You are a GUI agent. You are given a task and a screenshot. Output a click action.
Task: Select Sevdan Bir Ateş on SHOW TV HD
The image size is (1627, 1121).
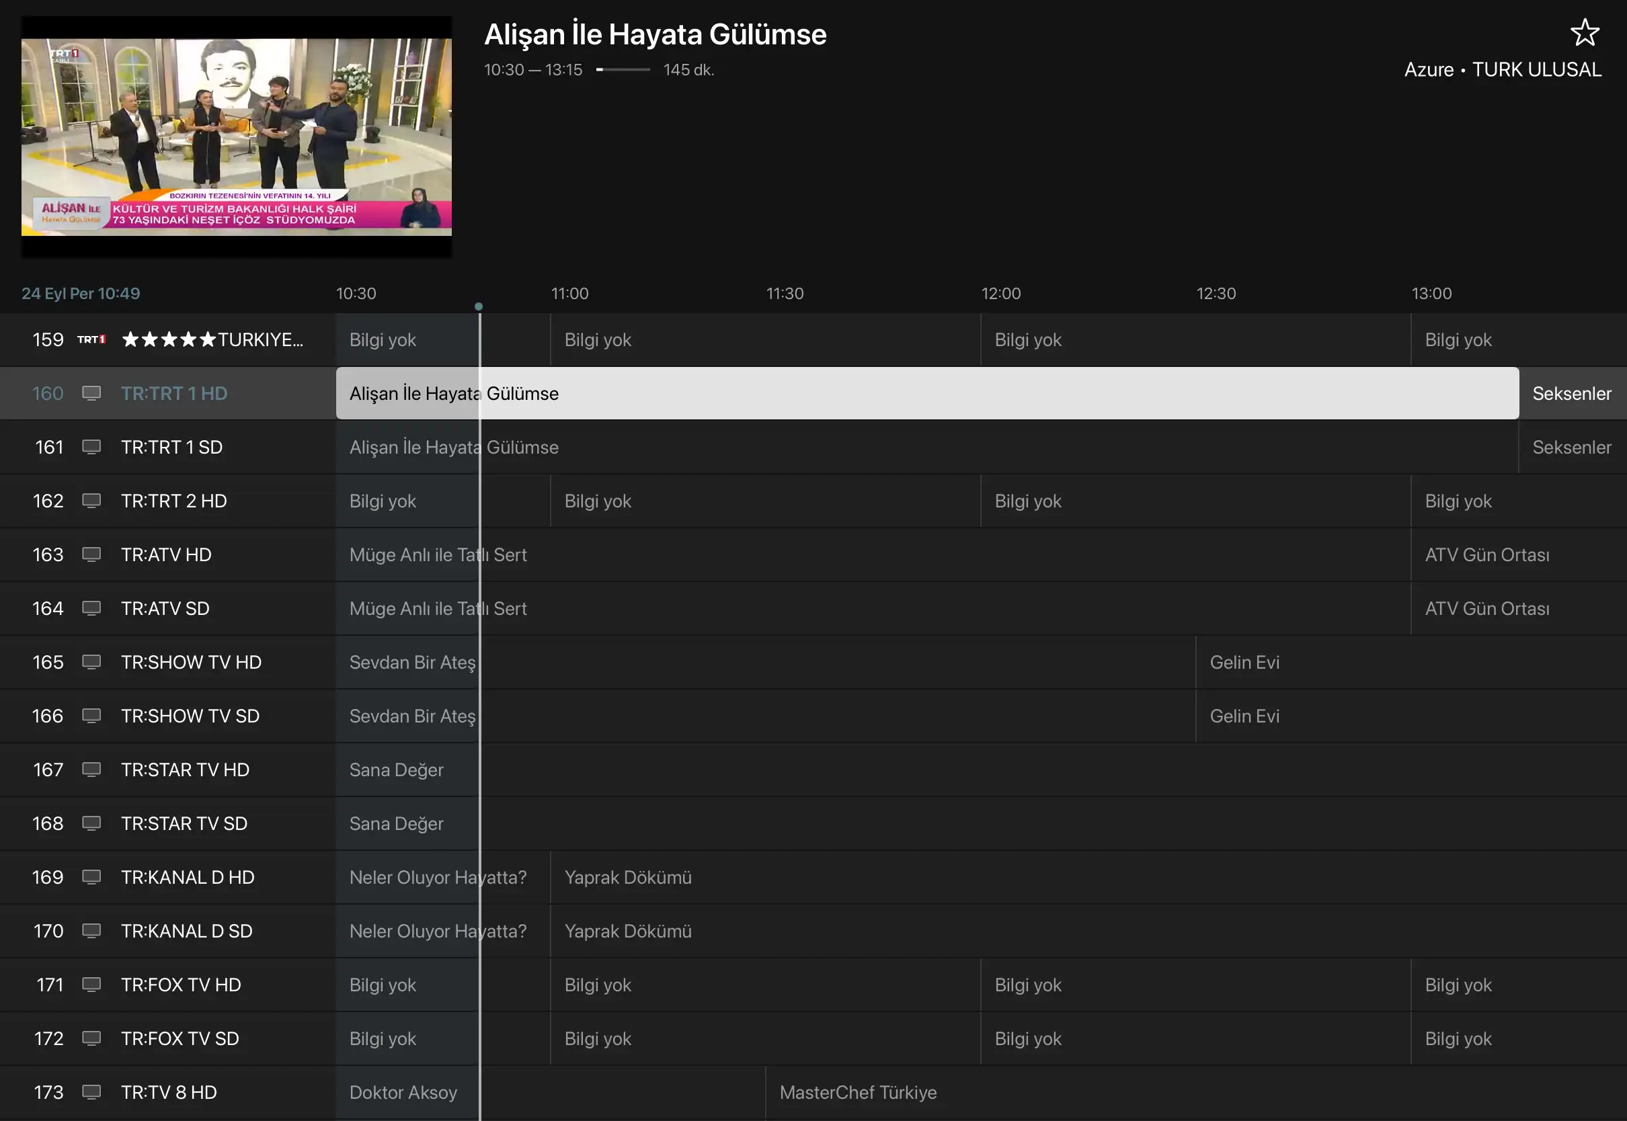(x=766, y=663)
